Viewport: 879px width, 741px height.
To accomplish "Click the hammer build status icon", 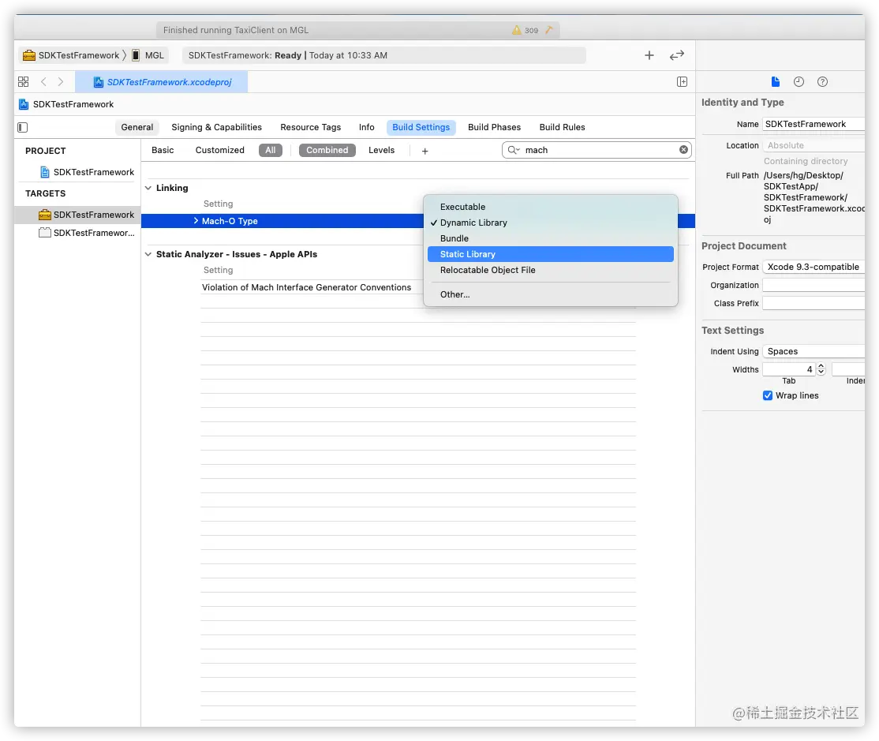I will pos(549,30).
